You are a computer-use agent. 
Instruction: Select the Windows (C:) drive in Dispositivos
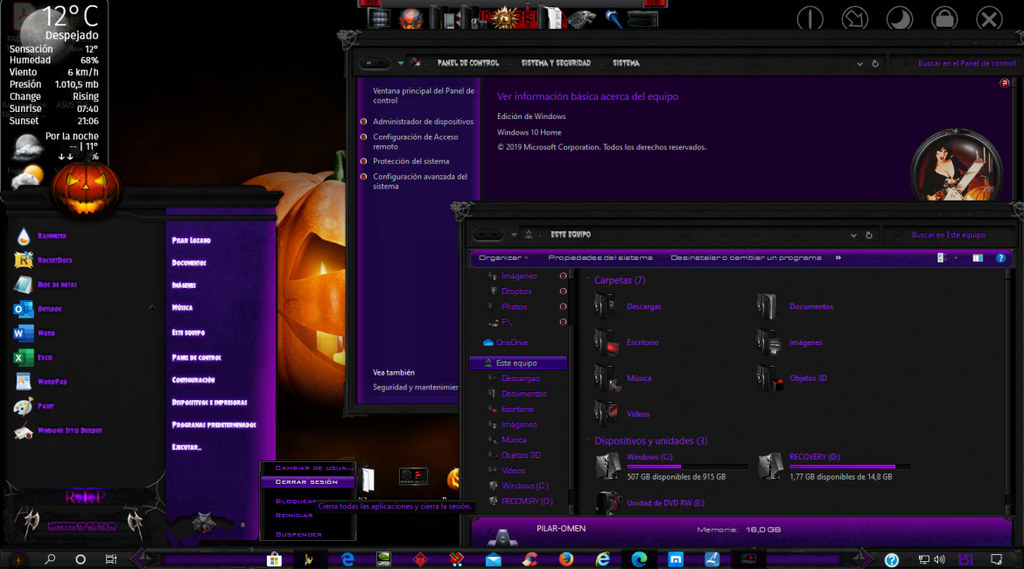tap(670, 467)
